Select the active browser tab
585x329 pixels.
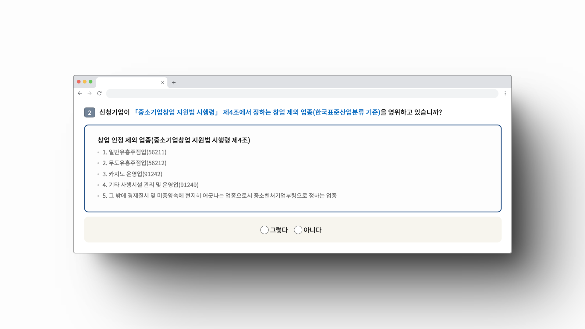[x=128, y=83]
